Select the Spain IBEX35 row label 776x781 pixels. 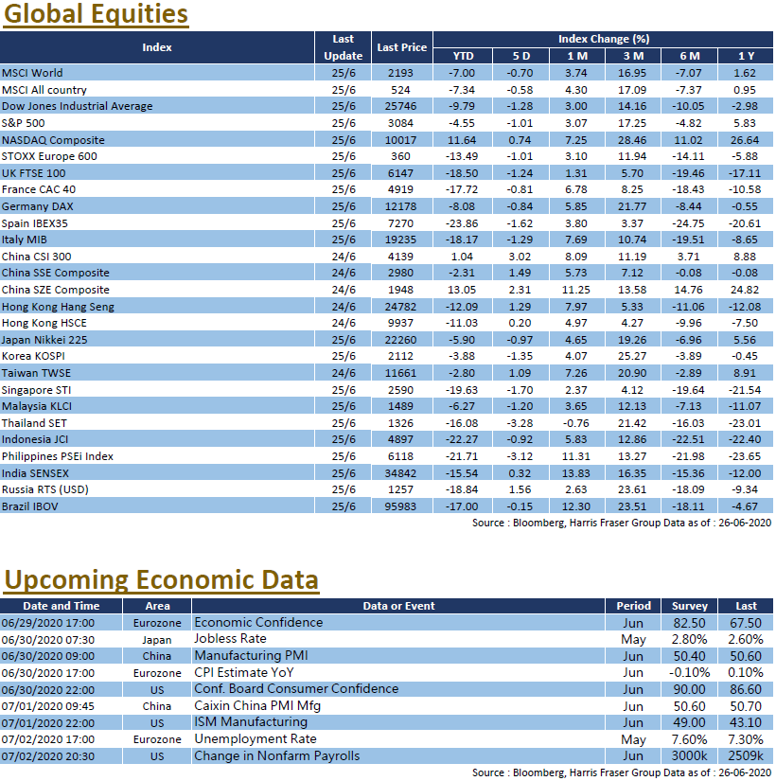pos(35,223)
